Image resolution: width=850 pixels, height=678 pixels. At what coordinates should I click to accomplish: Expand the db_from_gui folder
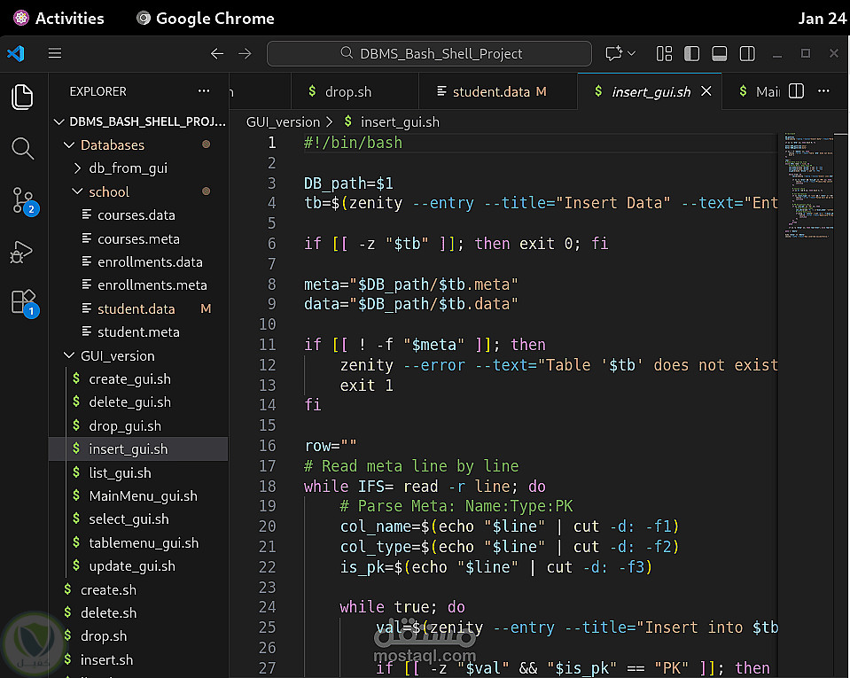coord(128,168)
